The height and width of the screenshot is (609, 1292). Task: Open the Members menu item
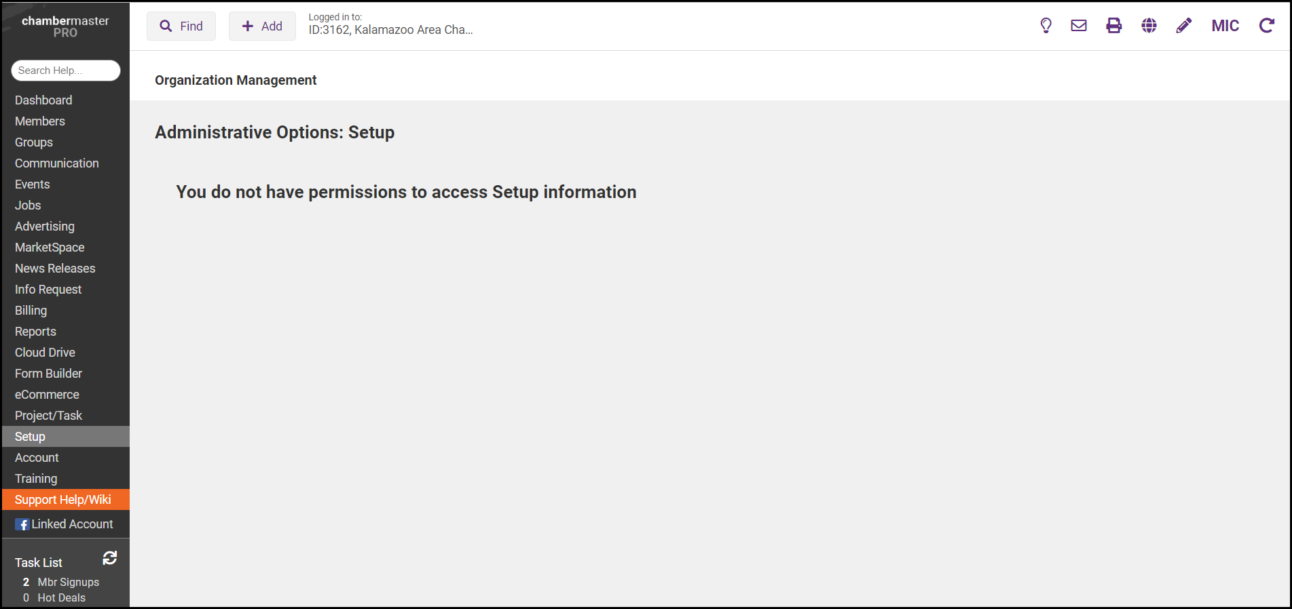tap(40, 121)
